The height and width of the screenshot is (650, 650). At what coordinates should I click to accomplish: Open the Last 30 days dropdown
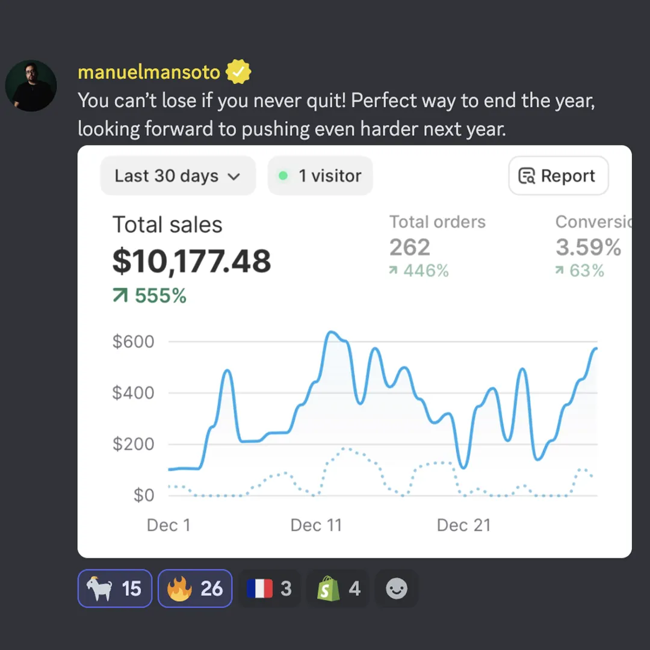[178, 176]
